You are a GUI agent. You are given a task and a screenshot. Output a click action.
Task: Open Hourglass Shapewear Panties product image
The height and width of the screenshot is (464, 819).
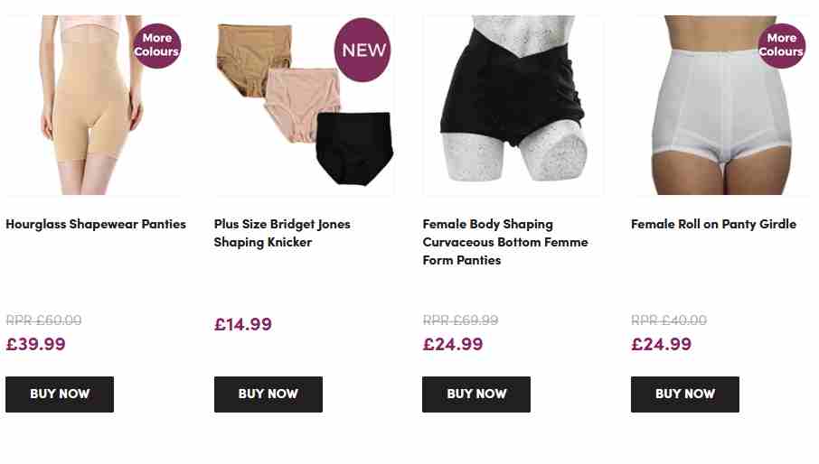tap(94, 105)
